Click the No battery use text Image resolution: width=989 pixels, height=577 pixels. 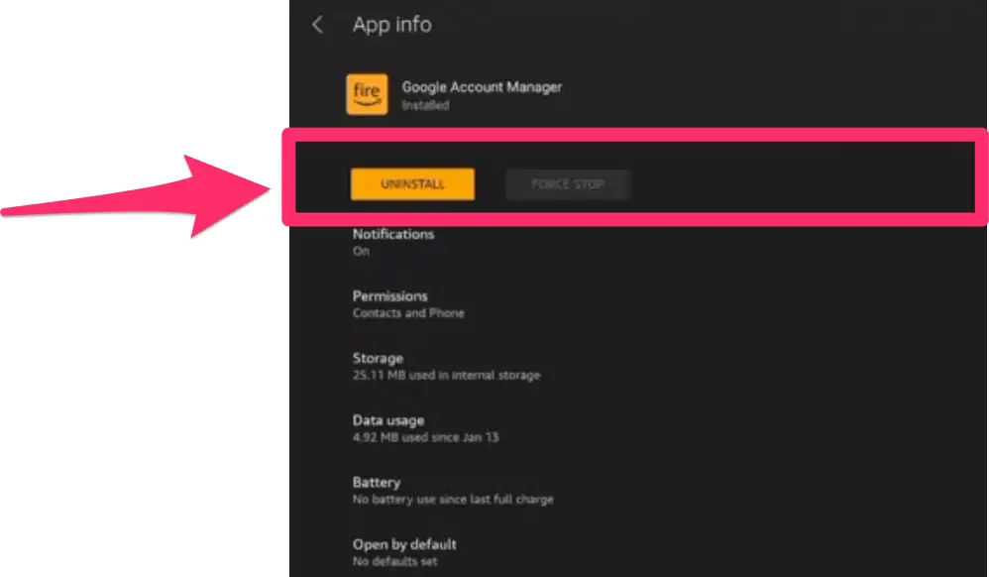pyautogui.click(x=453, y=500)
